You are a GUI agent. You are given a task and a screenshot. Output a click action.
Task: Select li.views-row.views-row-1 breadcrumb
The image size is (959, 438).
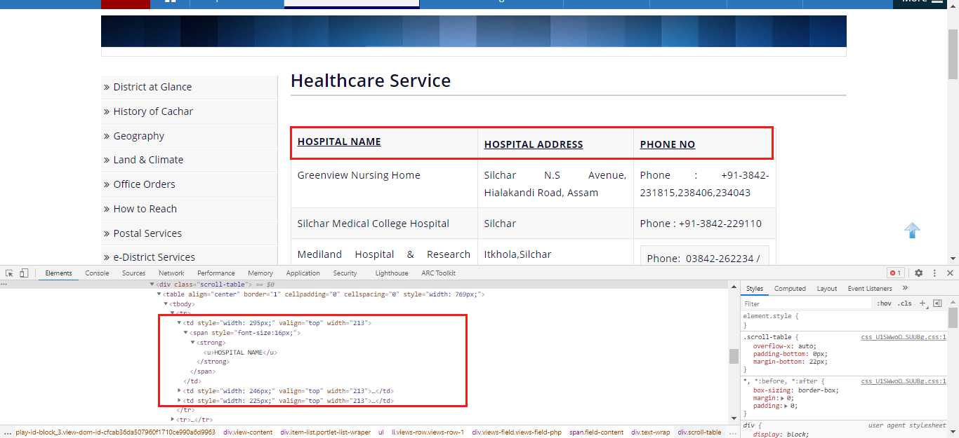click(x=428, y=432)
